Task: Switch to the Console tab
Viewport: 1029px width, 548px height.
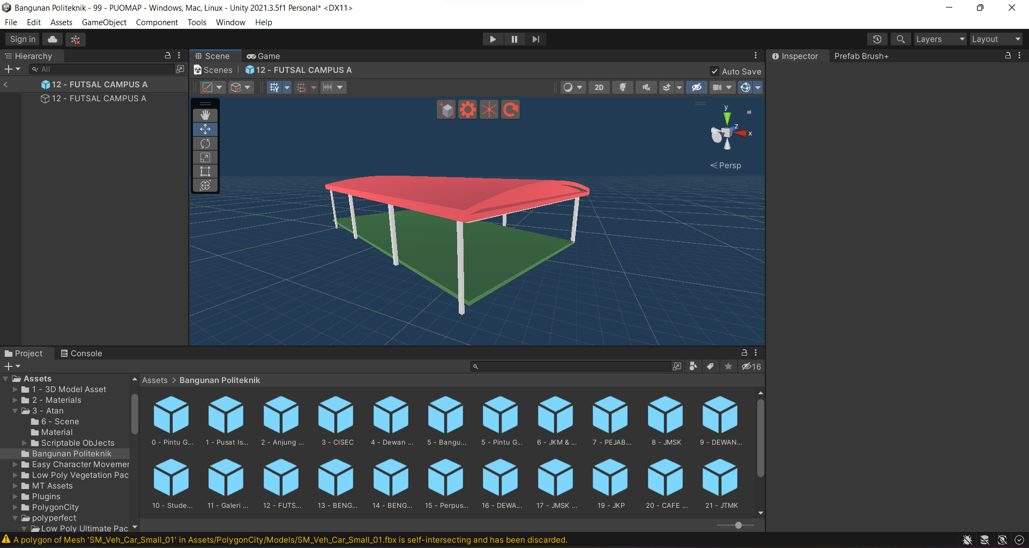Action: tap(81, 354)
